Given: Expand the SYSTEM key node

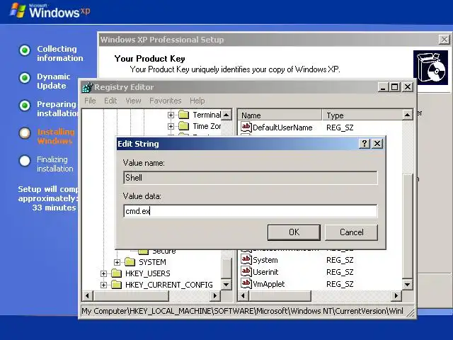Looking at the screenshot, I should point(117,262).
